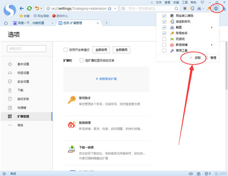Viewport: 228px width, 176px height.
Task: Uncheck 截图 in extensions popup
Action: click(x=164, y=28)
